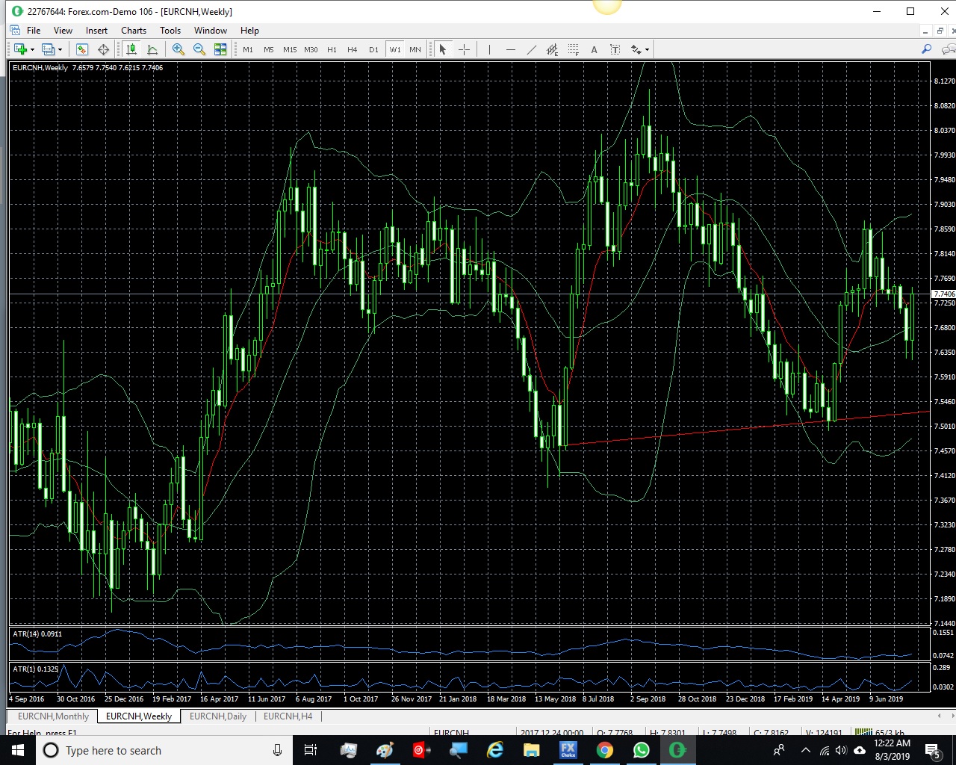Screen dimensions: 956x765
Task: Select the EURCNH,Weekly chart tab
Action: pyautogui.click(x=139, y=716)
